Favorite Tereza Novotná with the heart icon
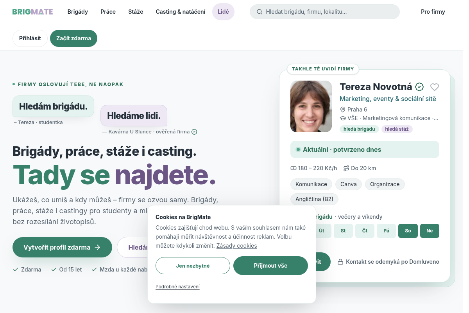Image resolution: width=469 pixels, height=313 pixels. click(x=435, y=87)
